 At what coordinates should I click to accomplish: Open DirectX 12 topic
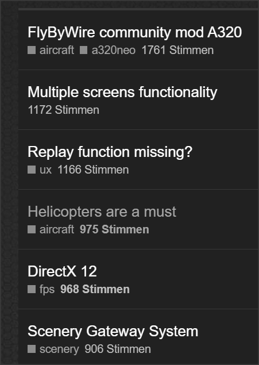tap(62, 271)
